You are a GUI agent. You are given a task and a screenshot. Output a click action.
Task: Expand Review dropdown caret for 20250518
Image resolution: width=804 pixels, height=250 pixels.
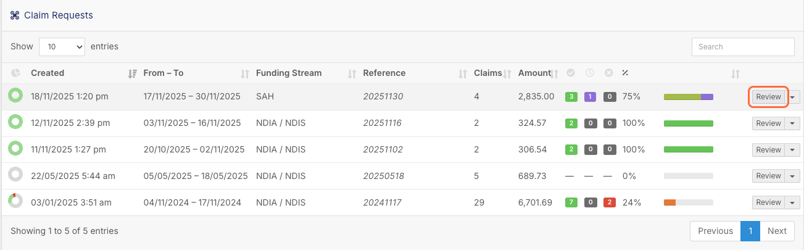792,176
